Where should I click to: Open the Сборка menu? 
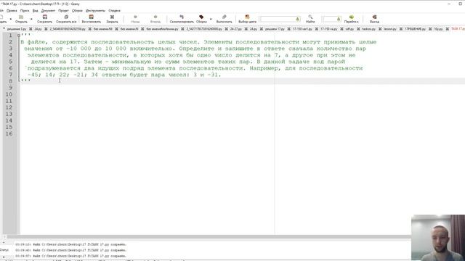tap(77, 11)
